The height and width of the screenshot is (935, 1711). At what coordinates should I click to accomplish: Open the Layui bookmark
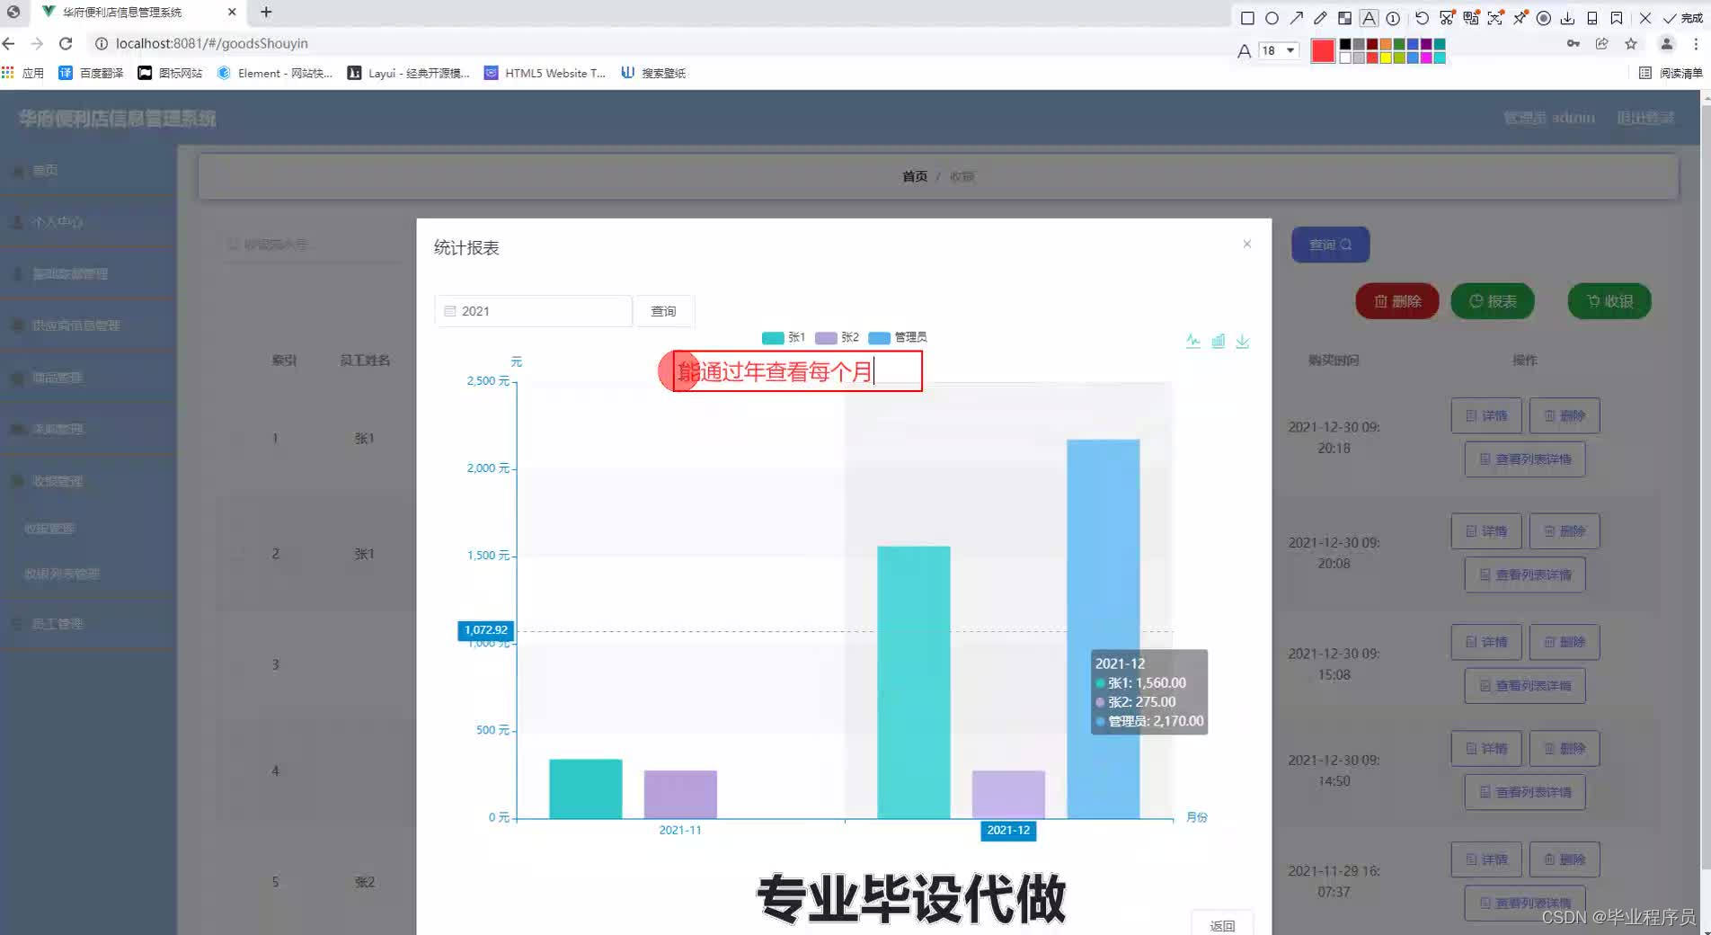pos(409,73)
